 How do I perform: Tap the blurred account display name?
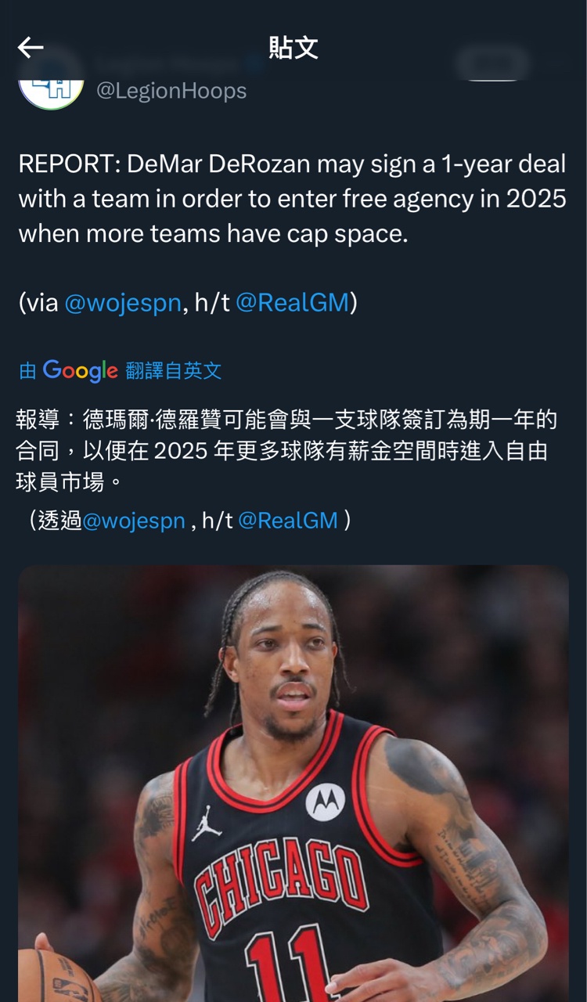pos(167,64)
